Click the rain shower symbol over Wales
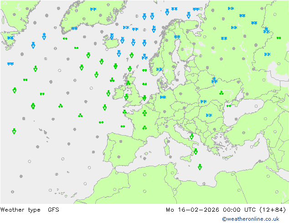 tap(126, 97)
